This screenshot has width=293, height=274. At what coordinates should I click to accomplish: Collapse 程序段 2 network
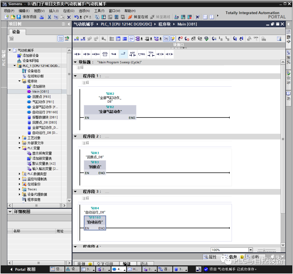coord(75,136)
